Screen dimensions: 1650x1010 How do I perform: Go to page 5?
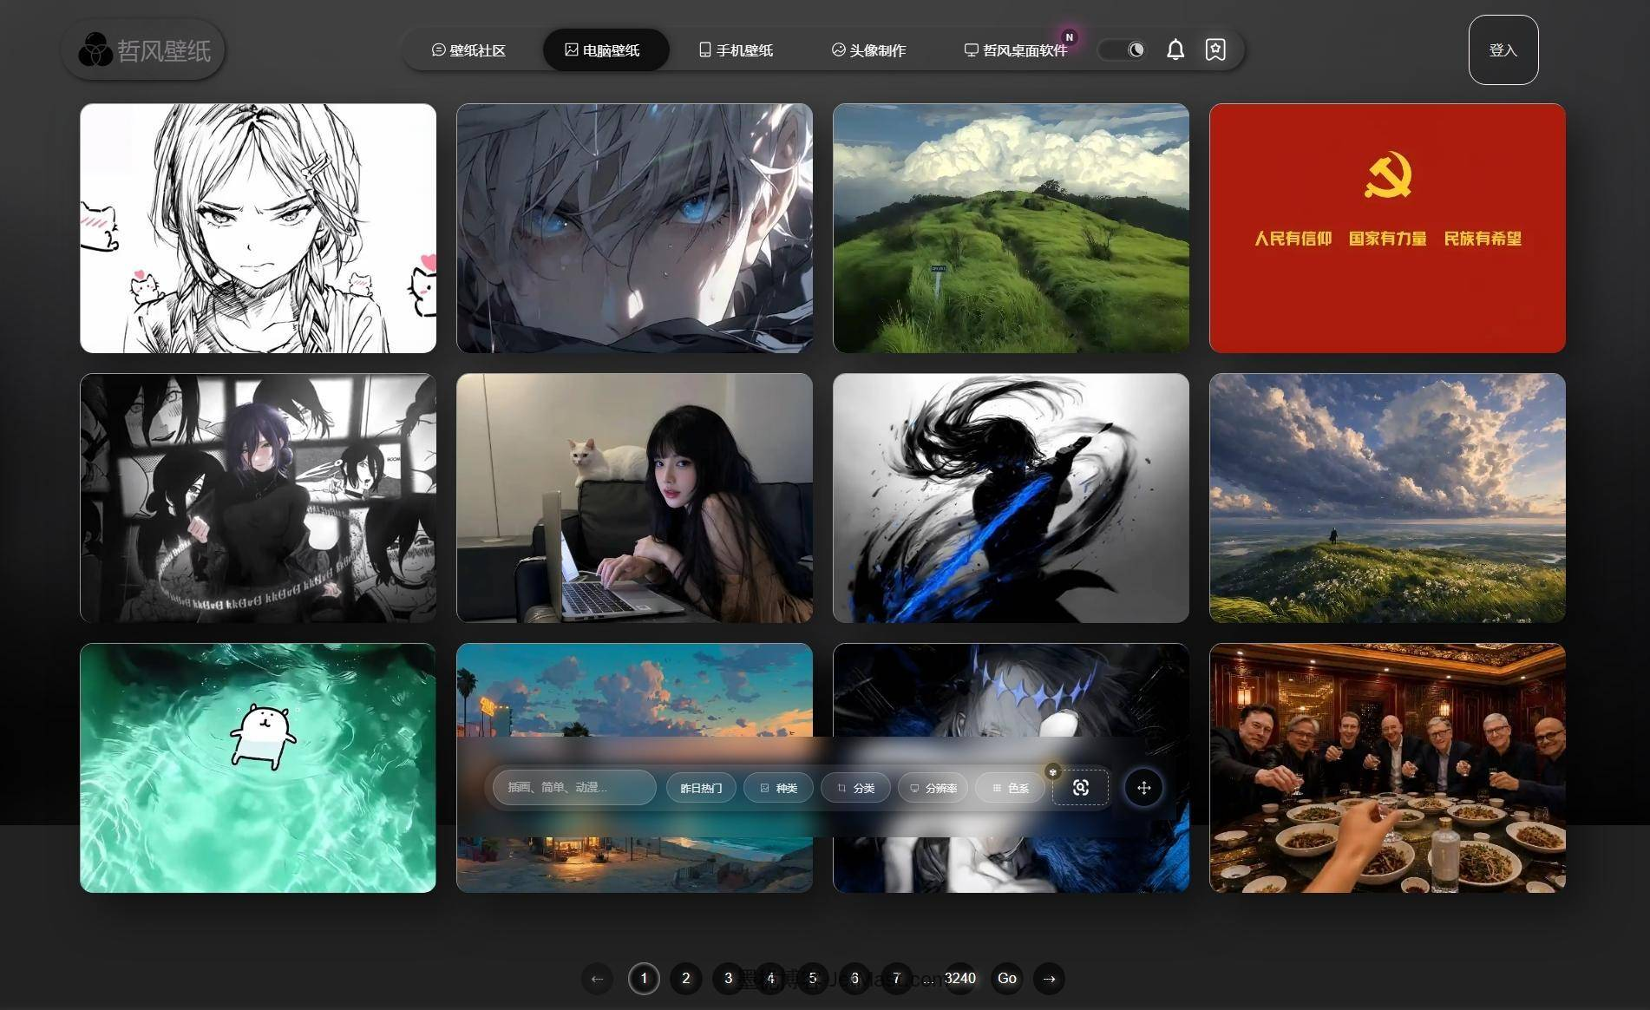[x=813, y=979]
